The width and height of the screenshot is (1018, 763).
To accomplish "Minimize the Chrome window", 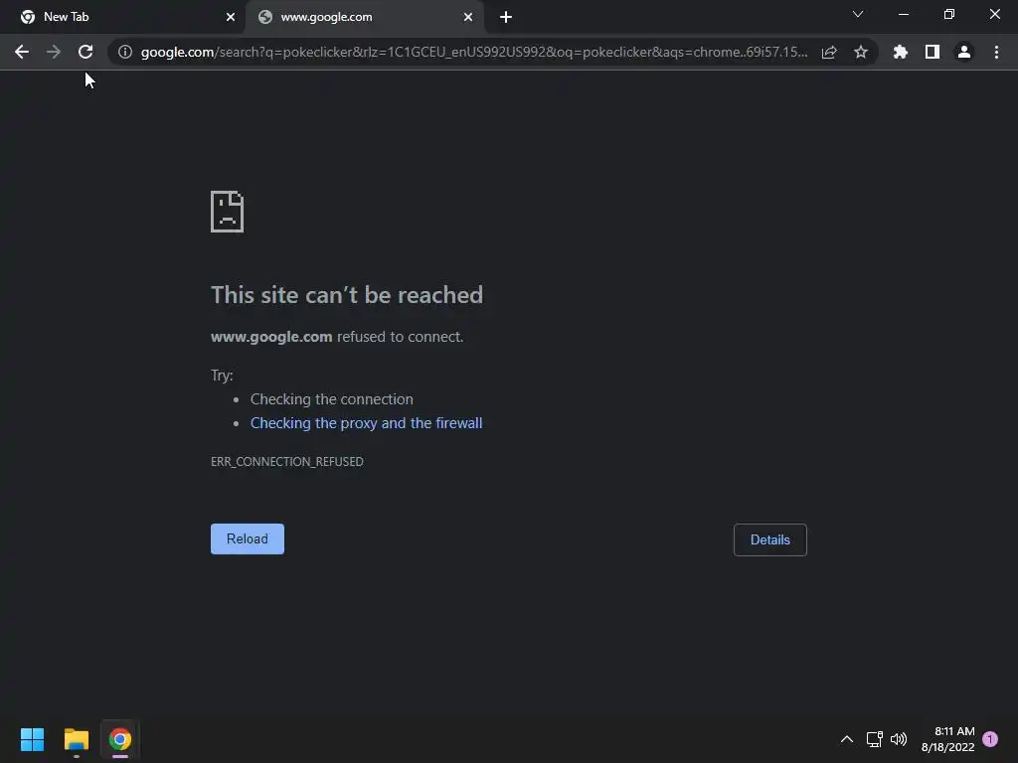I will click(x=904, y=14).
